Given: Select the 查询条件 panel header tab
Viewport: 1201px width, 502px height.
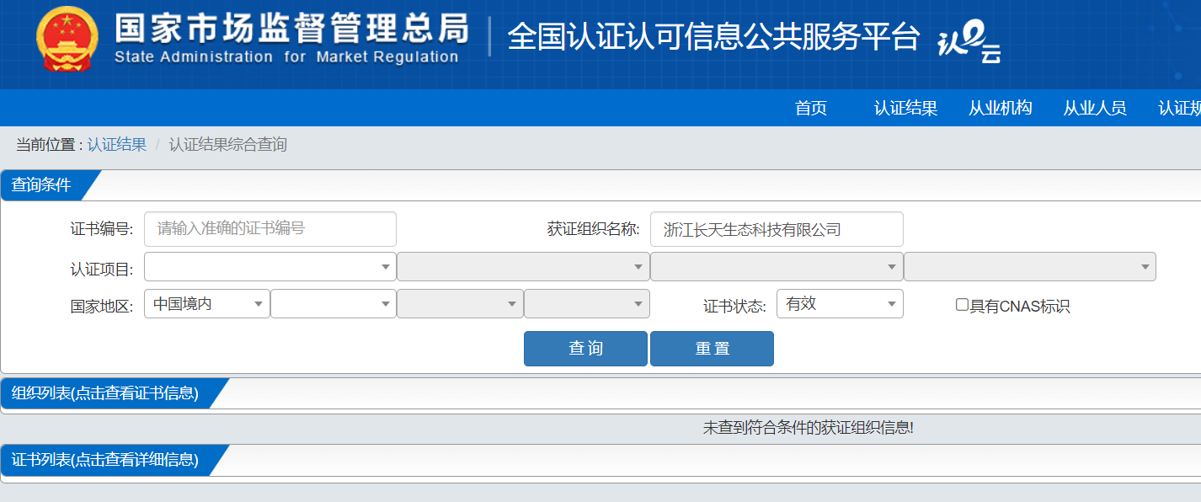Looking at the screenshot, I should (51, 185).
